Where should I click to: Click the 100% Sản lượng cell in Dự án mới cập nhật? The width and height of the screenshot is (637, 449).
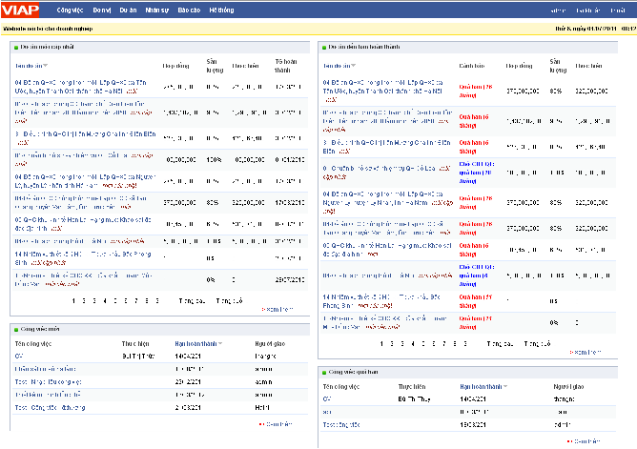(x=214, y=160)
